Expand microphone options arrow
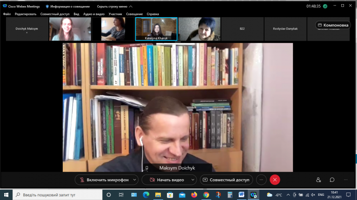This screenshot has height=200, width=357. point(134,180)
